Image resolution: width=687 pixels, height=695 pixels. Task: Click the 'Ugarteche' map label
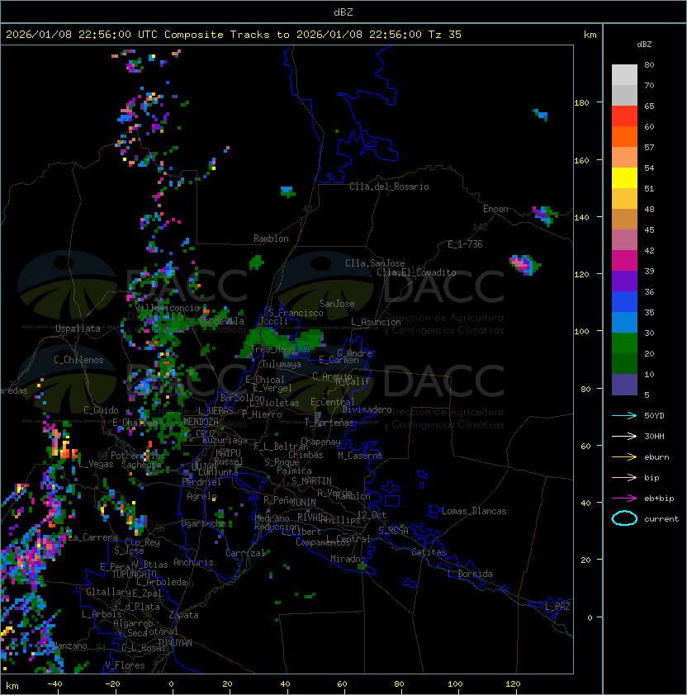pos(204,523)
